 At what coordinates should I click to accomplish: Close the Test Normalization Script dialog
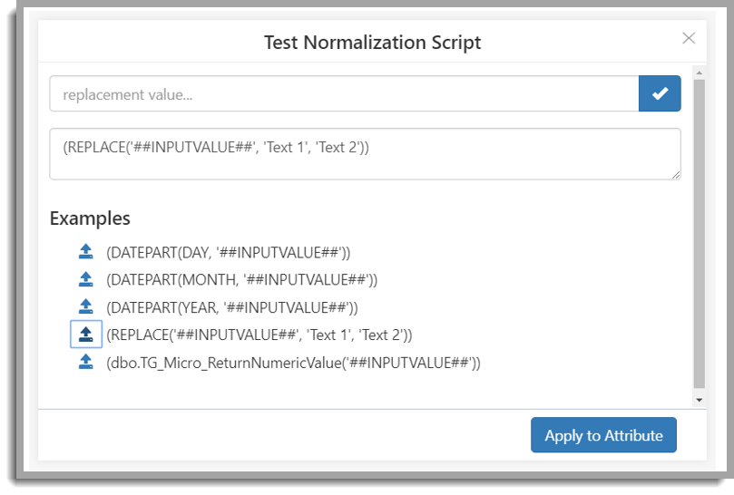click(x=689, y=38)
